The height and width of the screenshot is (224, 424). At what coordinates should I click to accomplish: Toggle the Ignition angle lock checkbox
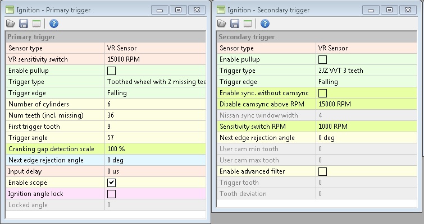(111, 194)
